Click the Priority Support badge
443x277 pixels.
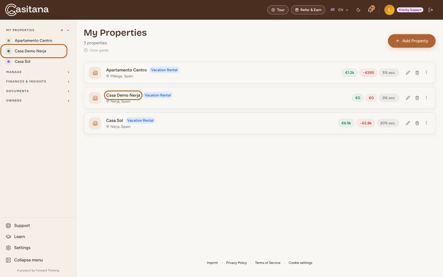[x=410, y=10]
